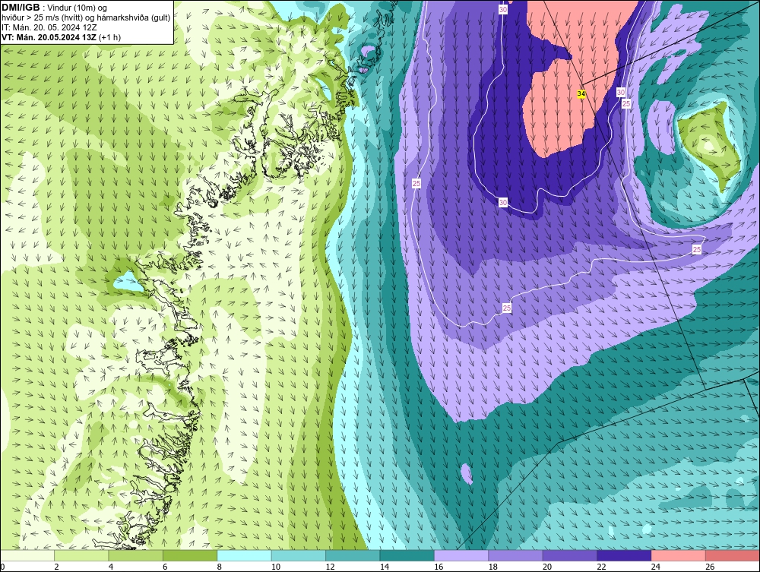Click the '16' value on the color scale

tap(439, 567)
